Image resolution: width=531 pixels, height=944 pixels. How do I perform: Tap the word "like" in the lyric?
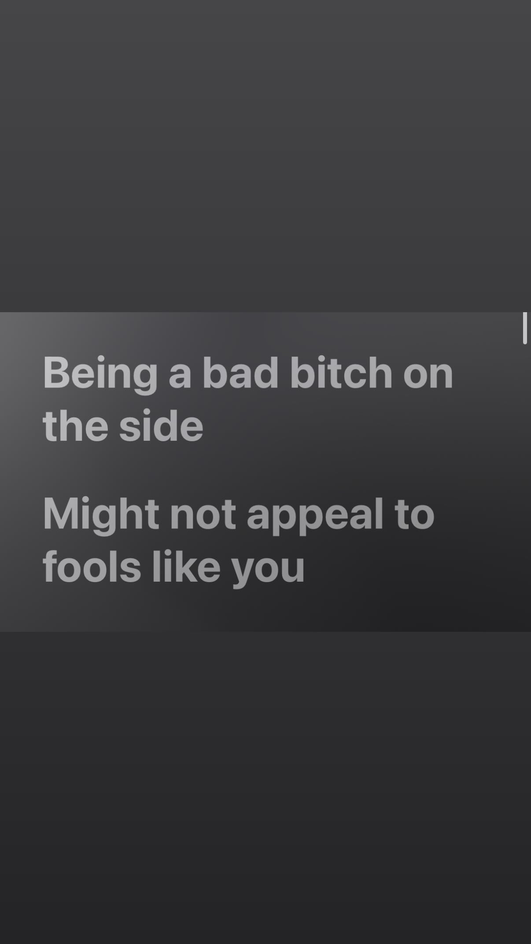pos(186,566)
